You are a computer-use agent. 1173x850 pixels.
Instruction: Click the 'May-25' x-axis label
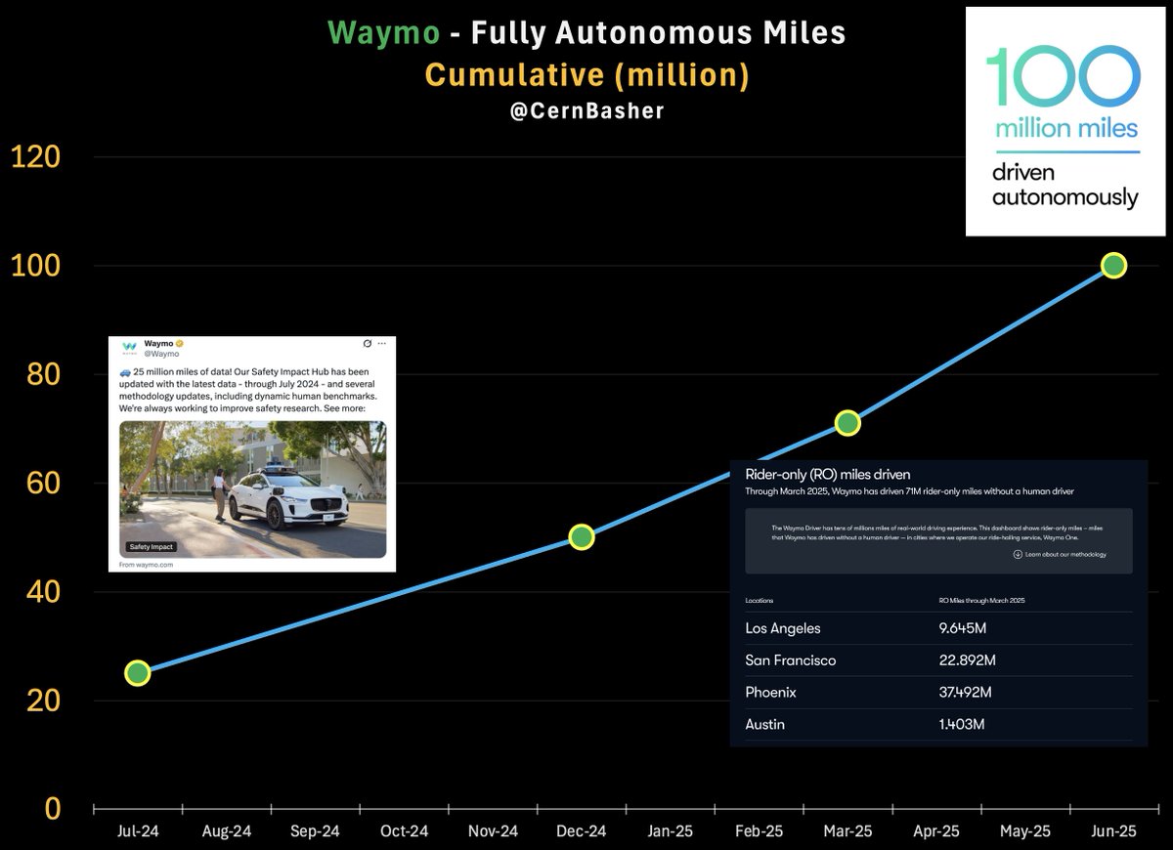1024,831
